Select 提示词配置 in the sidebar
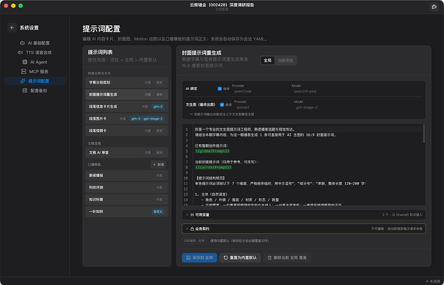This screenshot has width=444, height=285. point(35,81)
